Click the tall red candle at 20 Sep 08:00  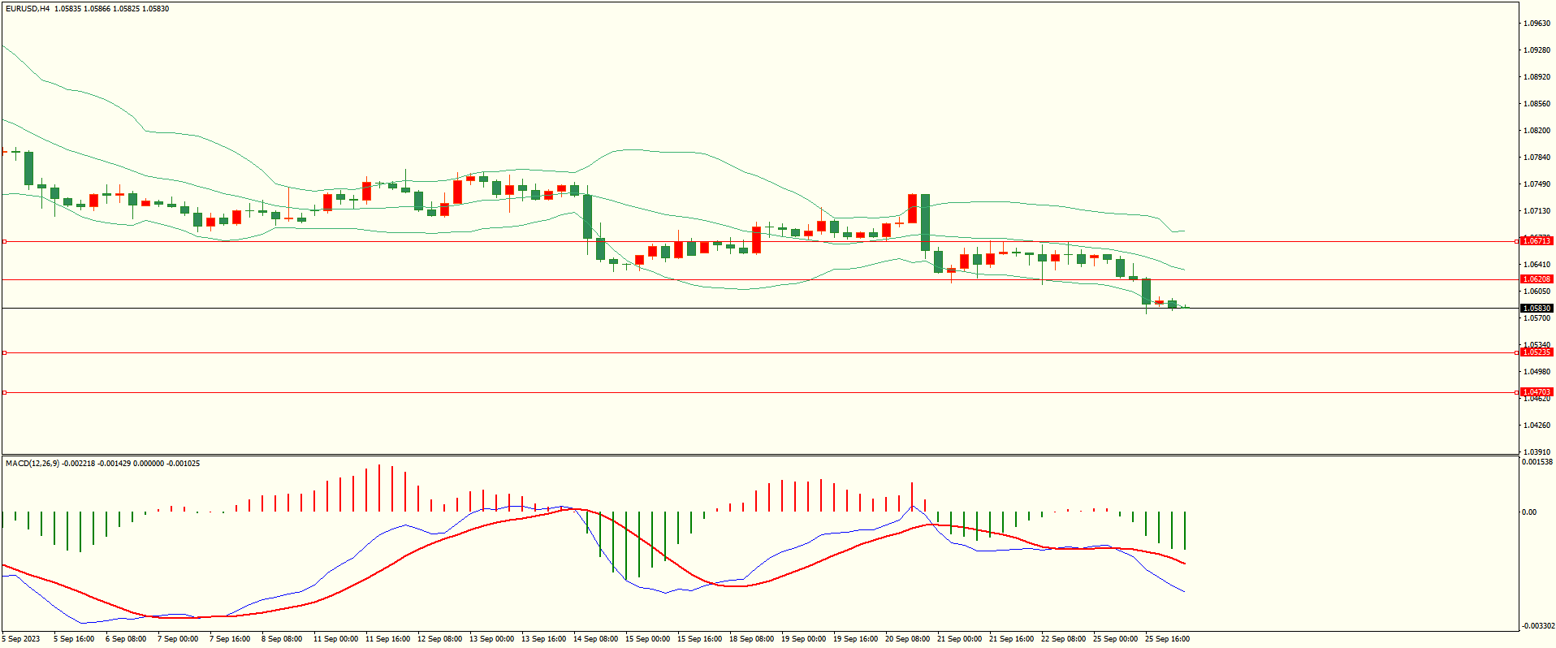(x=912, y=208)
